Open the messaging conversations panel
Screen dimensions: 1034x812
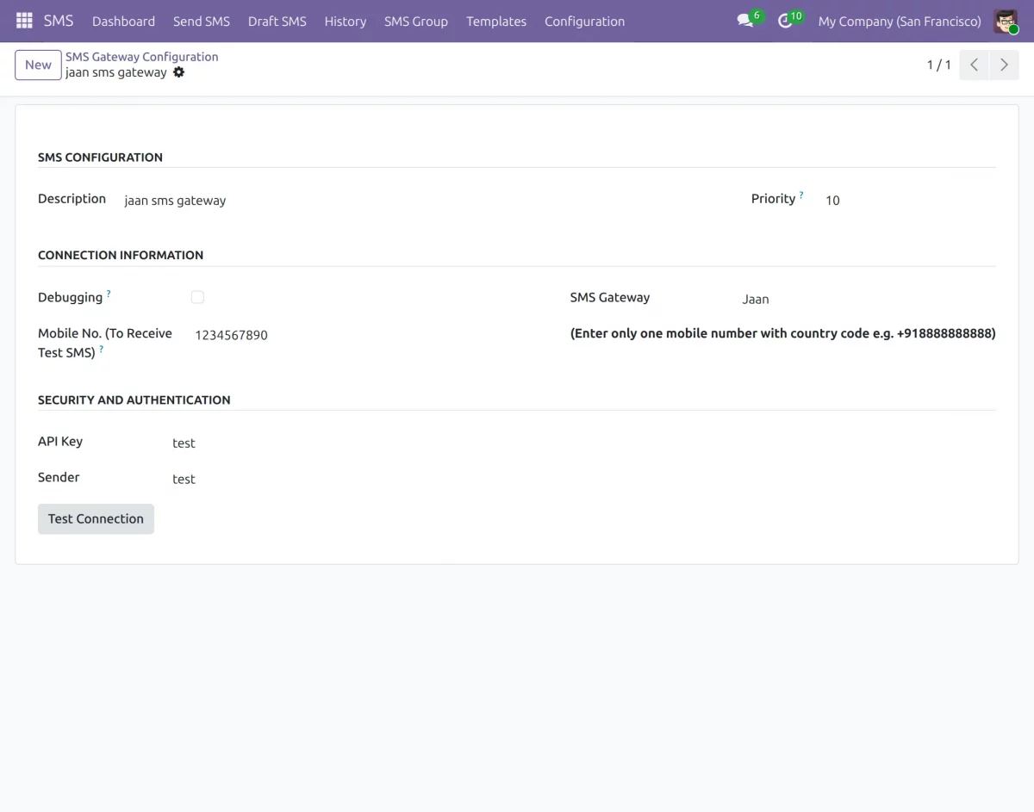click(x=743, y=20)
